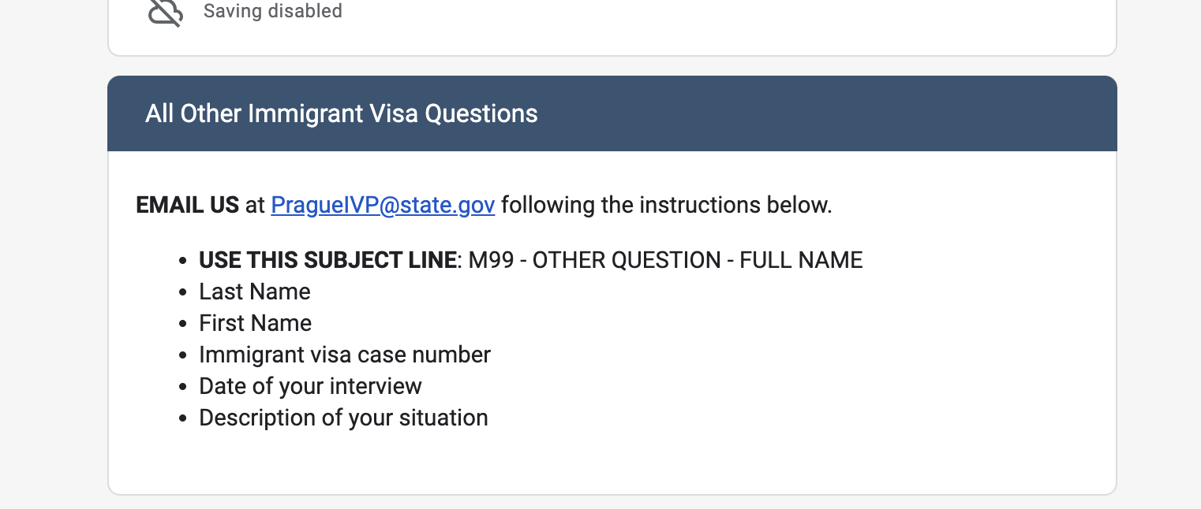Click the bullet before 'Date of your interview'

pyautogui.click(x=183, y=388)
